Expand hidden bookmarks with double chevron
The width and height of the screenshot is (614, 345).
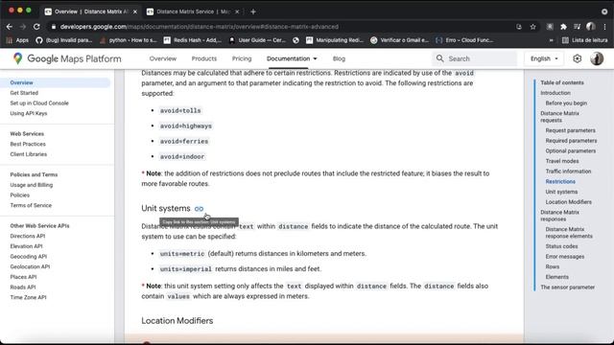point(552,40)
